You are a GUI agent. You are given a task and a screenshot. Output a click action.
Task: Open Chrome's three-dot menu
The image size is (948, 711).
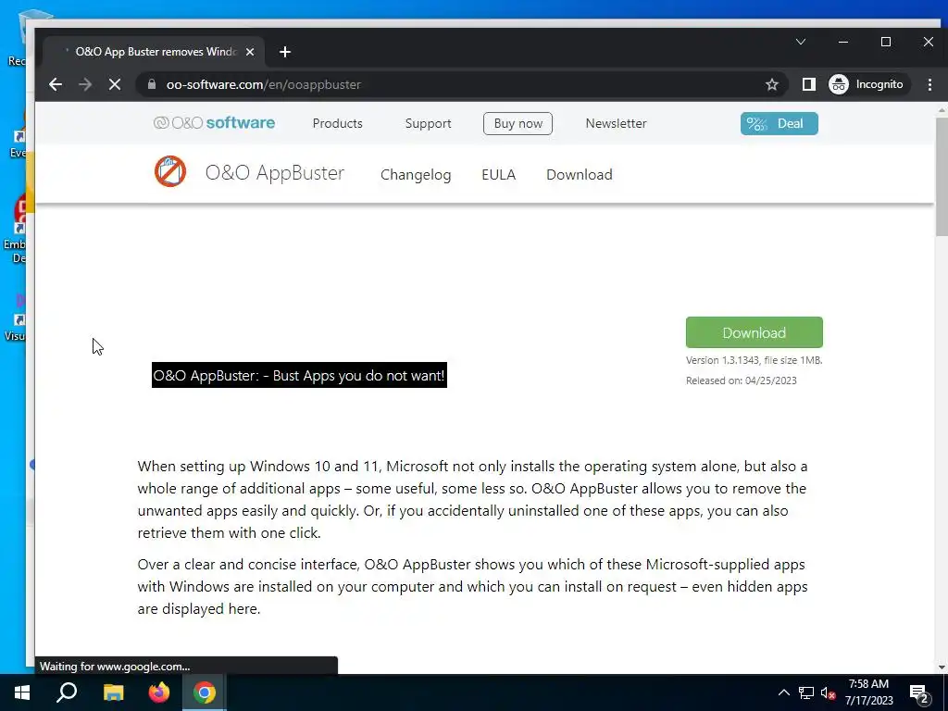pos(929,84)
